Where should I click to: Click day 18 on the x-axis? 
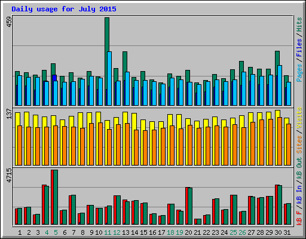(x=170, y=232)
